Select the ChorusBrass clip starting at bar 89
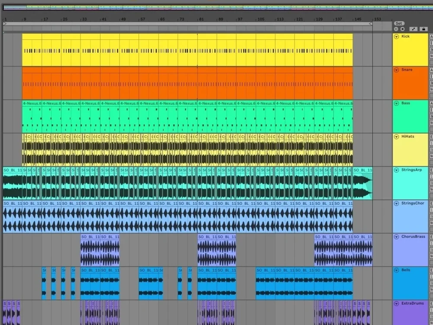 click(226, 250)
